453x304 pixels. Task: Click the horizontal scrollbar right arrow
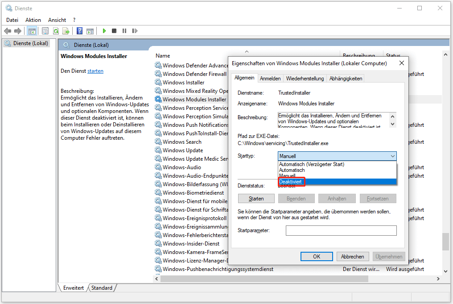coord(438,279)
